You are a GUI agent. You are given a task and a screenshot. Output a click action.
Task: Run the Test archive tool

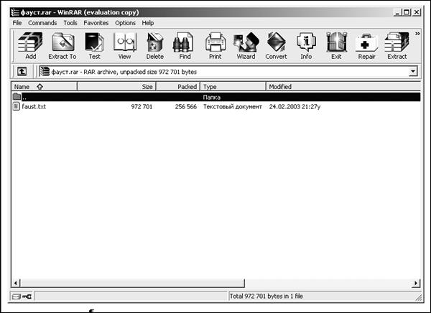pos(94,46)
